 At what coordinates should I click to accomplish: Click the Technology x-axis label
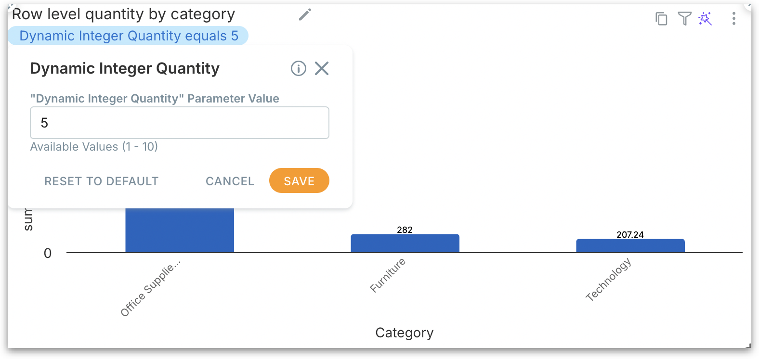(608, 280)
